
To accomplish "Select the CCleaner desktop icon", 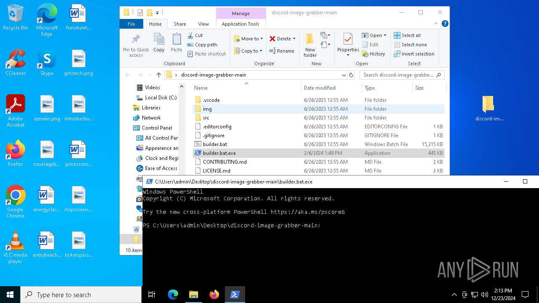I will tap(16, 63).
